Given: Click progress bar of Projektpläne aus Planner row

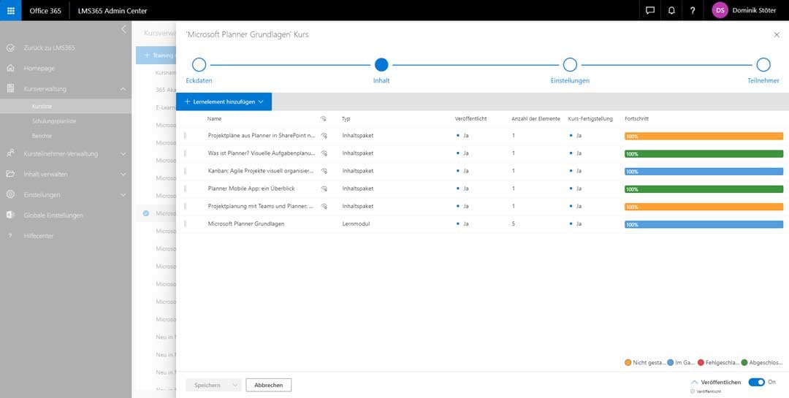Looking at the screenshot, I should tap(704, 136).
